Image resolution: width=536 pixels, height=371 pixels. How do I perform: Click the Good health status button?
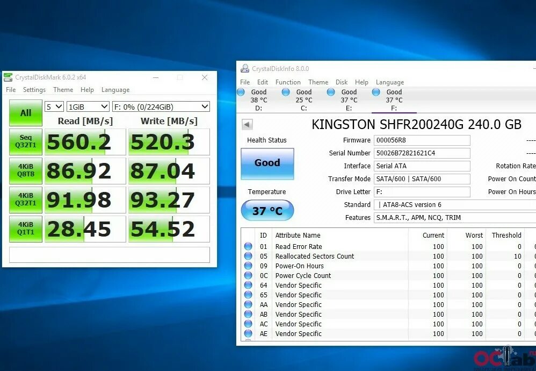pyautogui.click(x=267, y=163)
